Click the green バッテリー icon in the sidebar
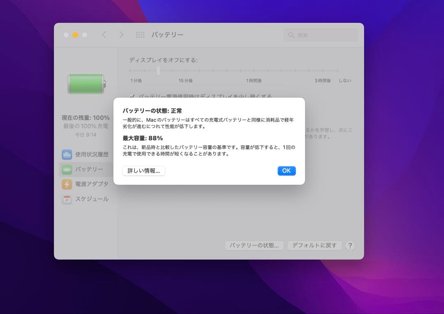The image size is (444, 314). click(x=67, y=169)
